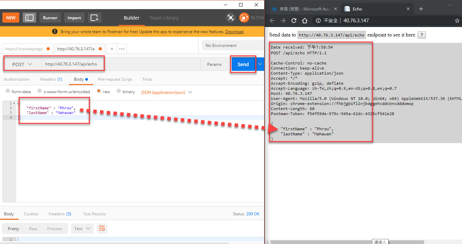Select the binary radio button
Viewport: 462px width, 244px height.
coord(119,91)
